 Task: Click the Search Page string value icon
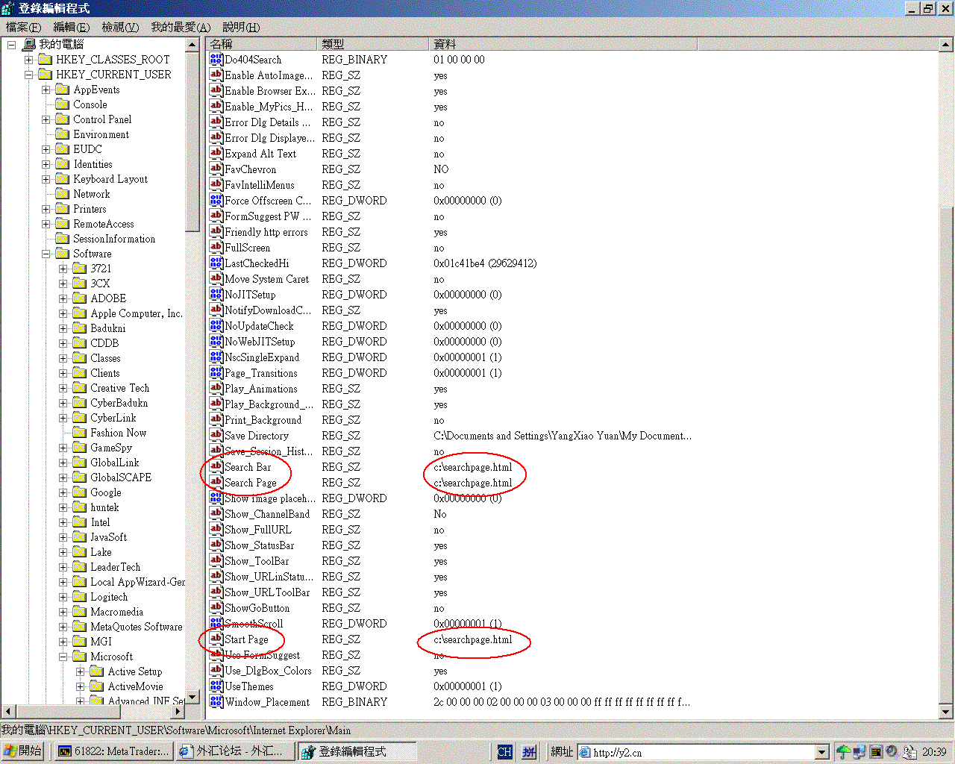pyautogui.click(x=216, y=482)
